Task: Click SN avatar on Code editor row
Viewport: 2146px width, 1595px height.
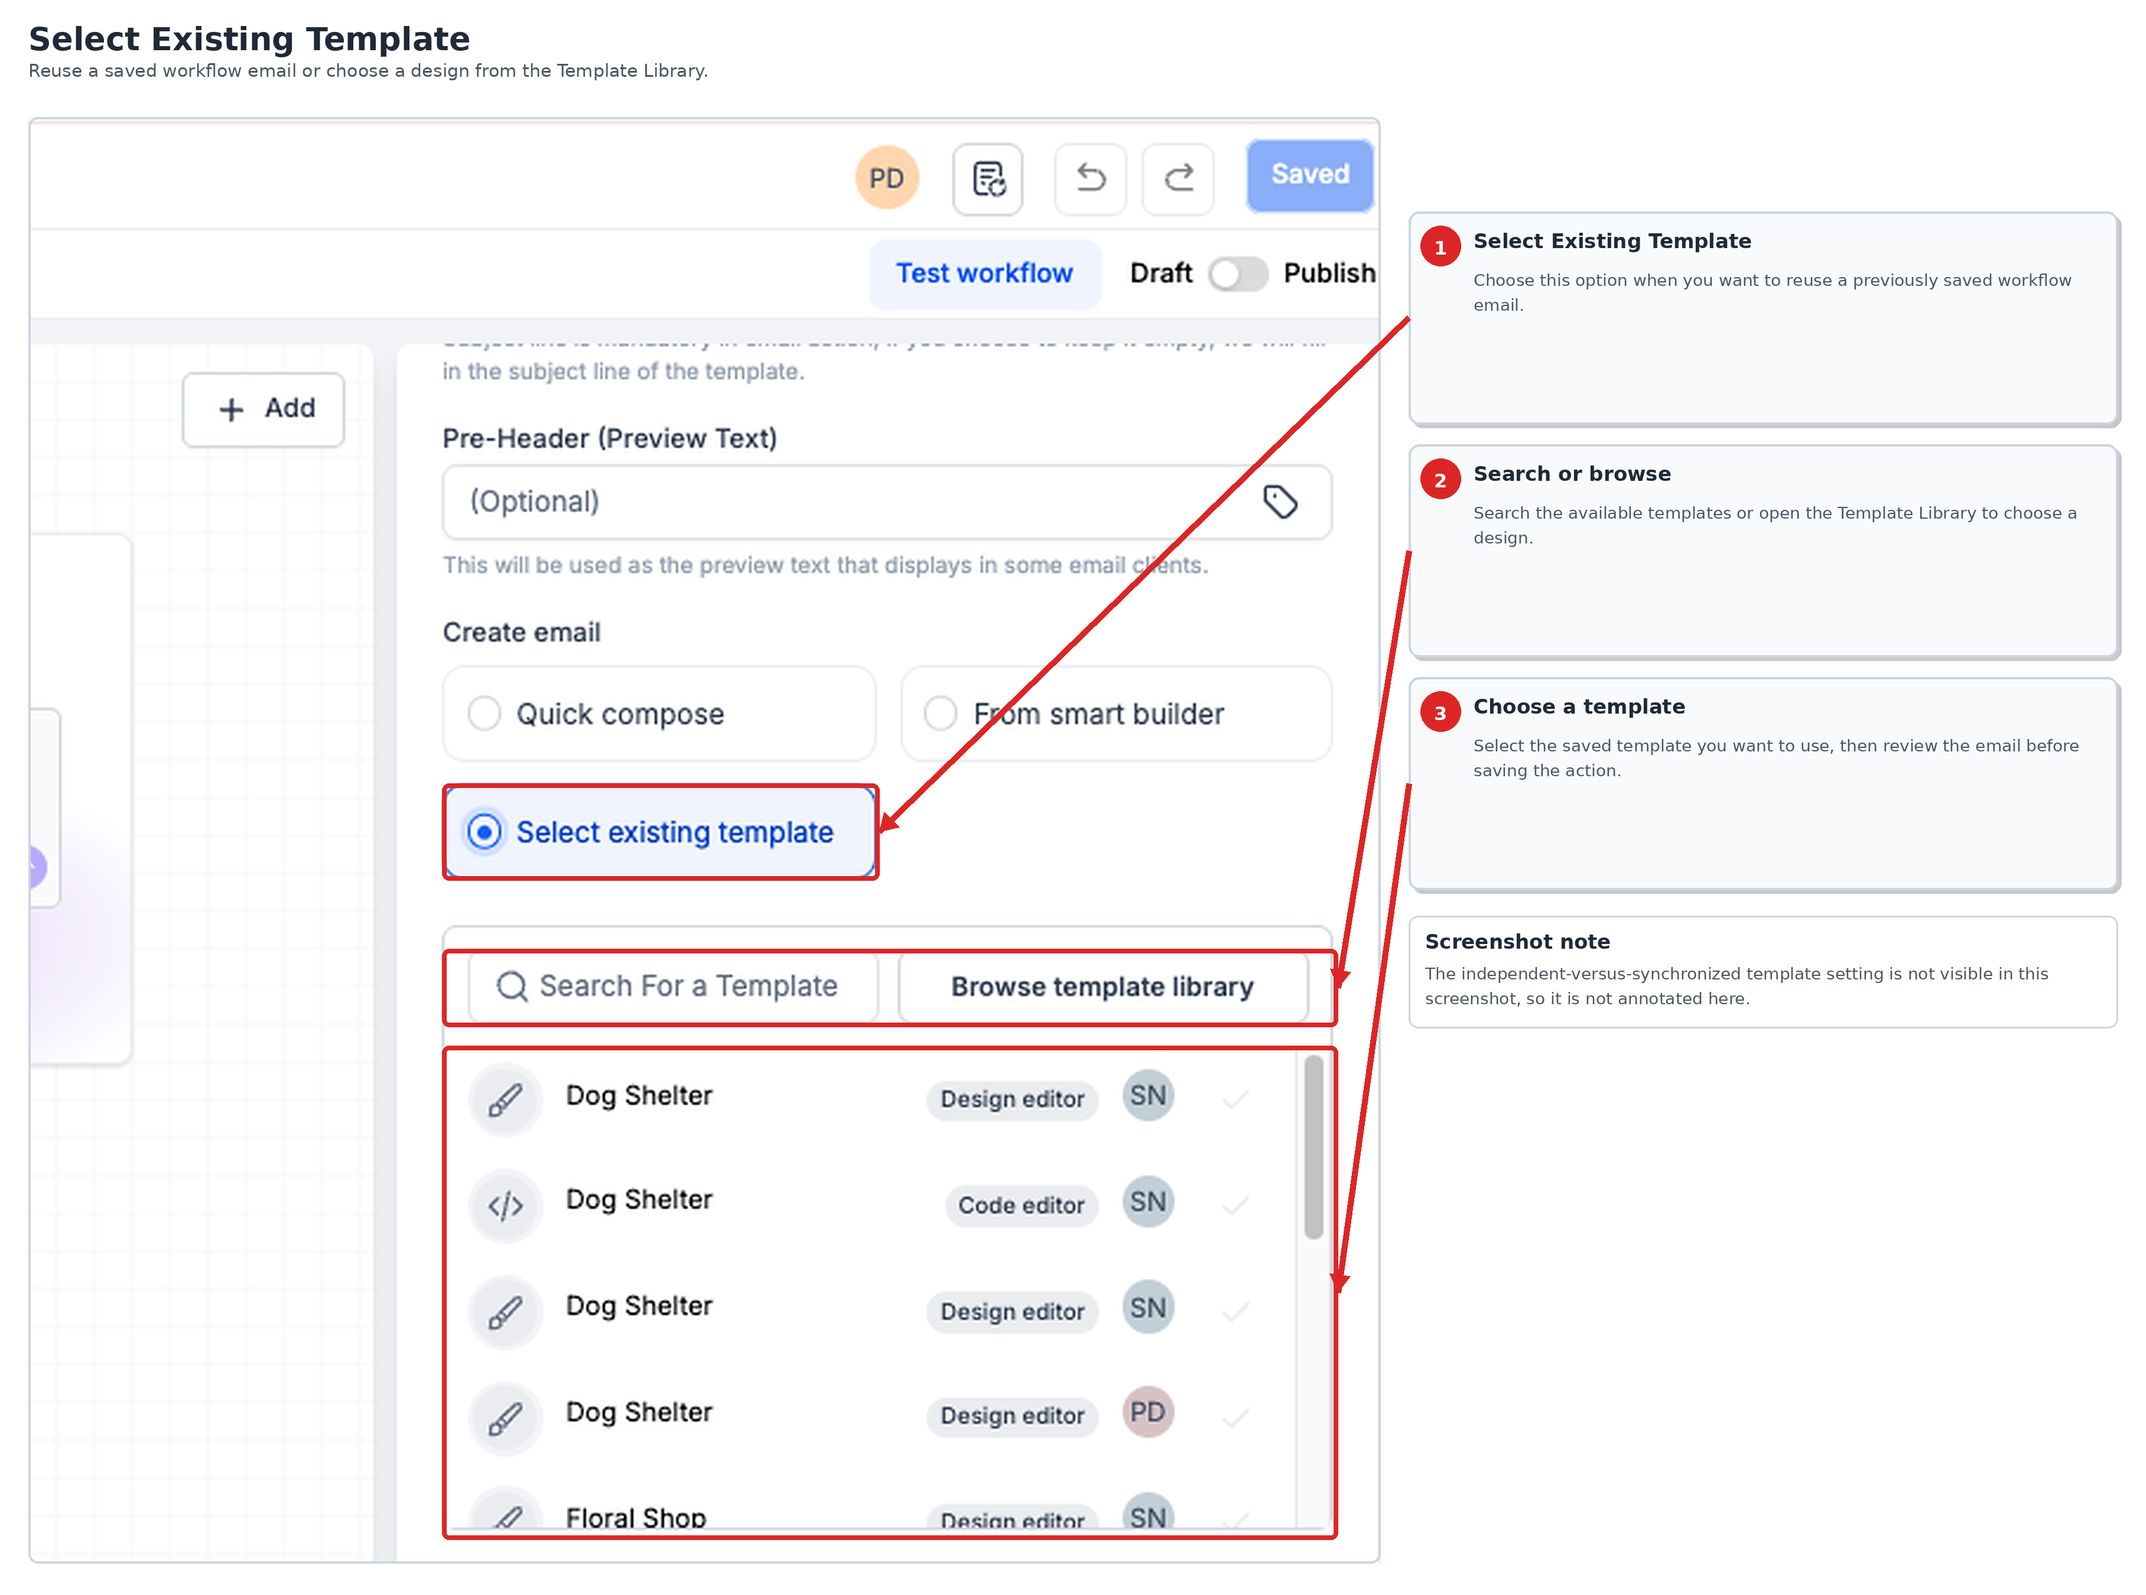Action: click(1147, 1202)
